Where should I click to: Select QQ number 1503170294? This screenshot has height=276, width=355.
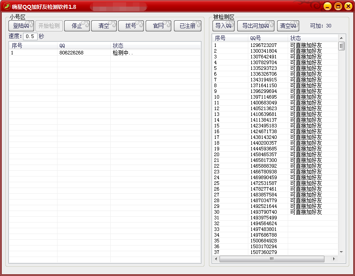pyautogui.click(x=263, y=246)
